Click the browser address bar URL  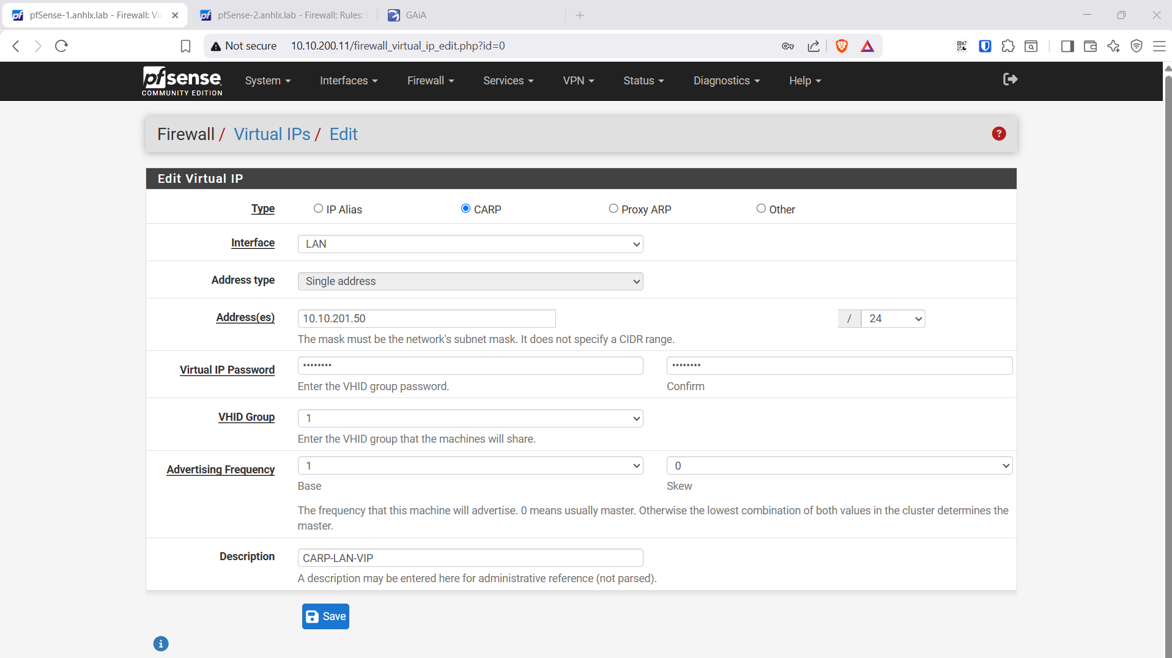[x=398, y=46]
